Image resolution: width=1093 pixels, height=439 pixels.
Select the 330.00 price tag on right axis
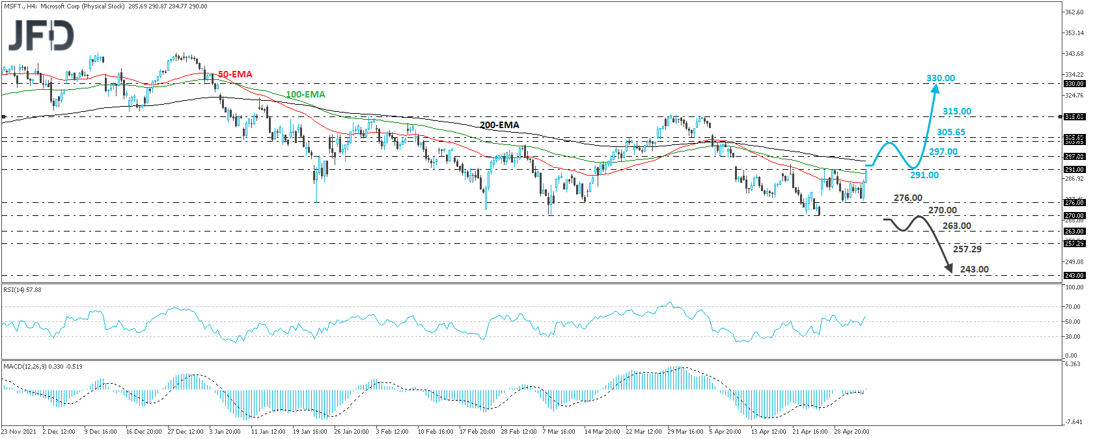[x=1074, y=83]
